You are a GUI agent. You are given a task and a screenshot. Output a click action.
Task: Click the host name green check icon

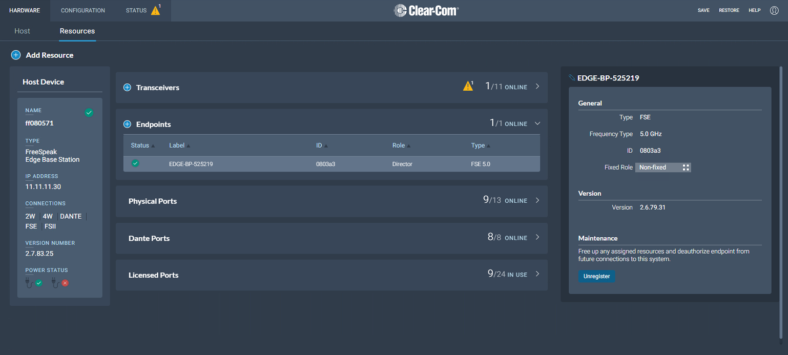[89, 113]
